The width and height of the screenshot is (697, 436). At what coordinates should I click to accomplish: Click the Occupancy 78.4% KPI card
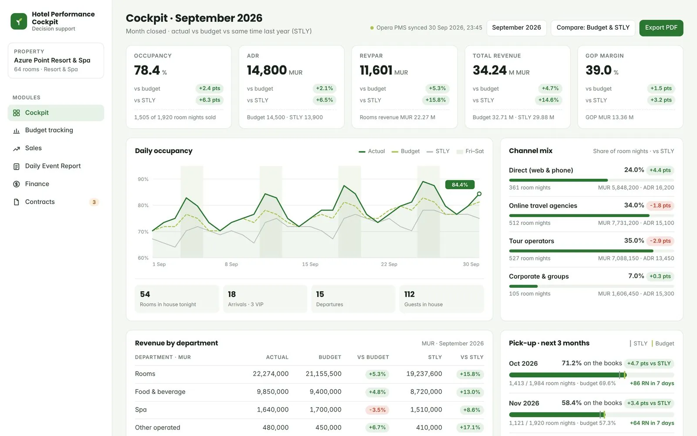(x=179, y=87)
